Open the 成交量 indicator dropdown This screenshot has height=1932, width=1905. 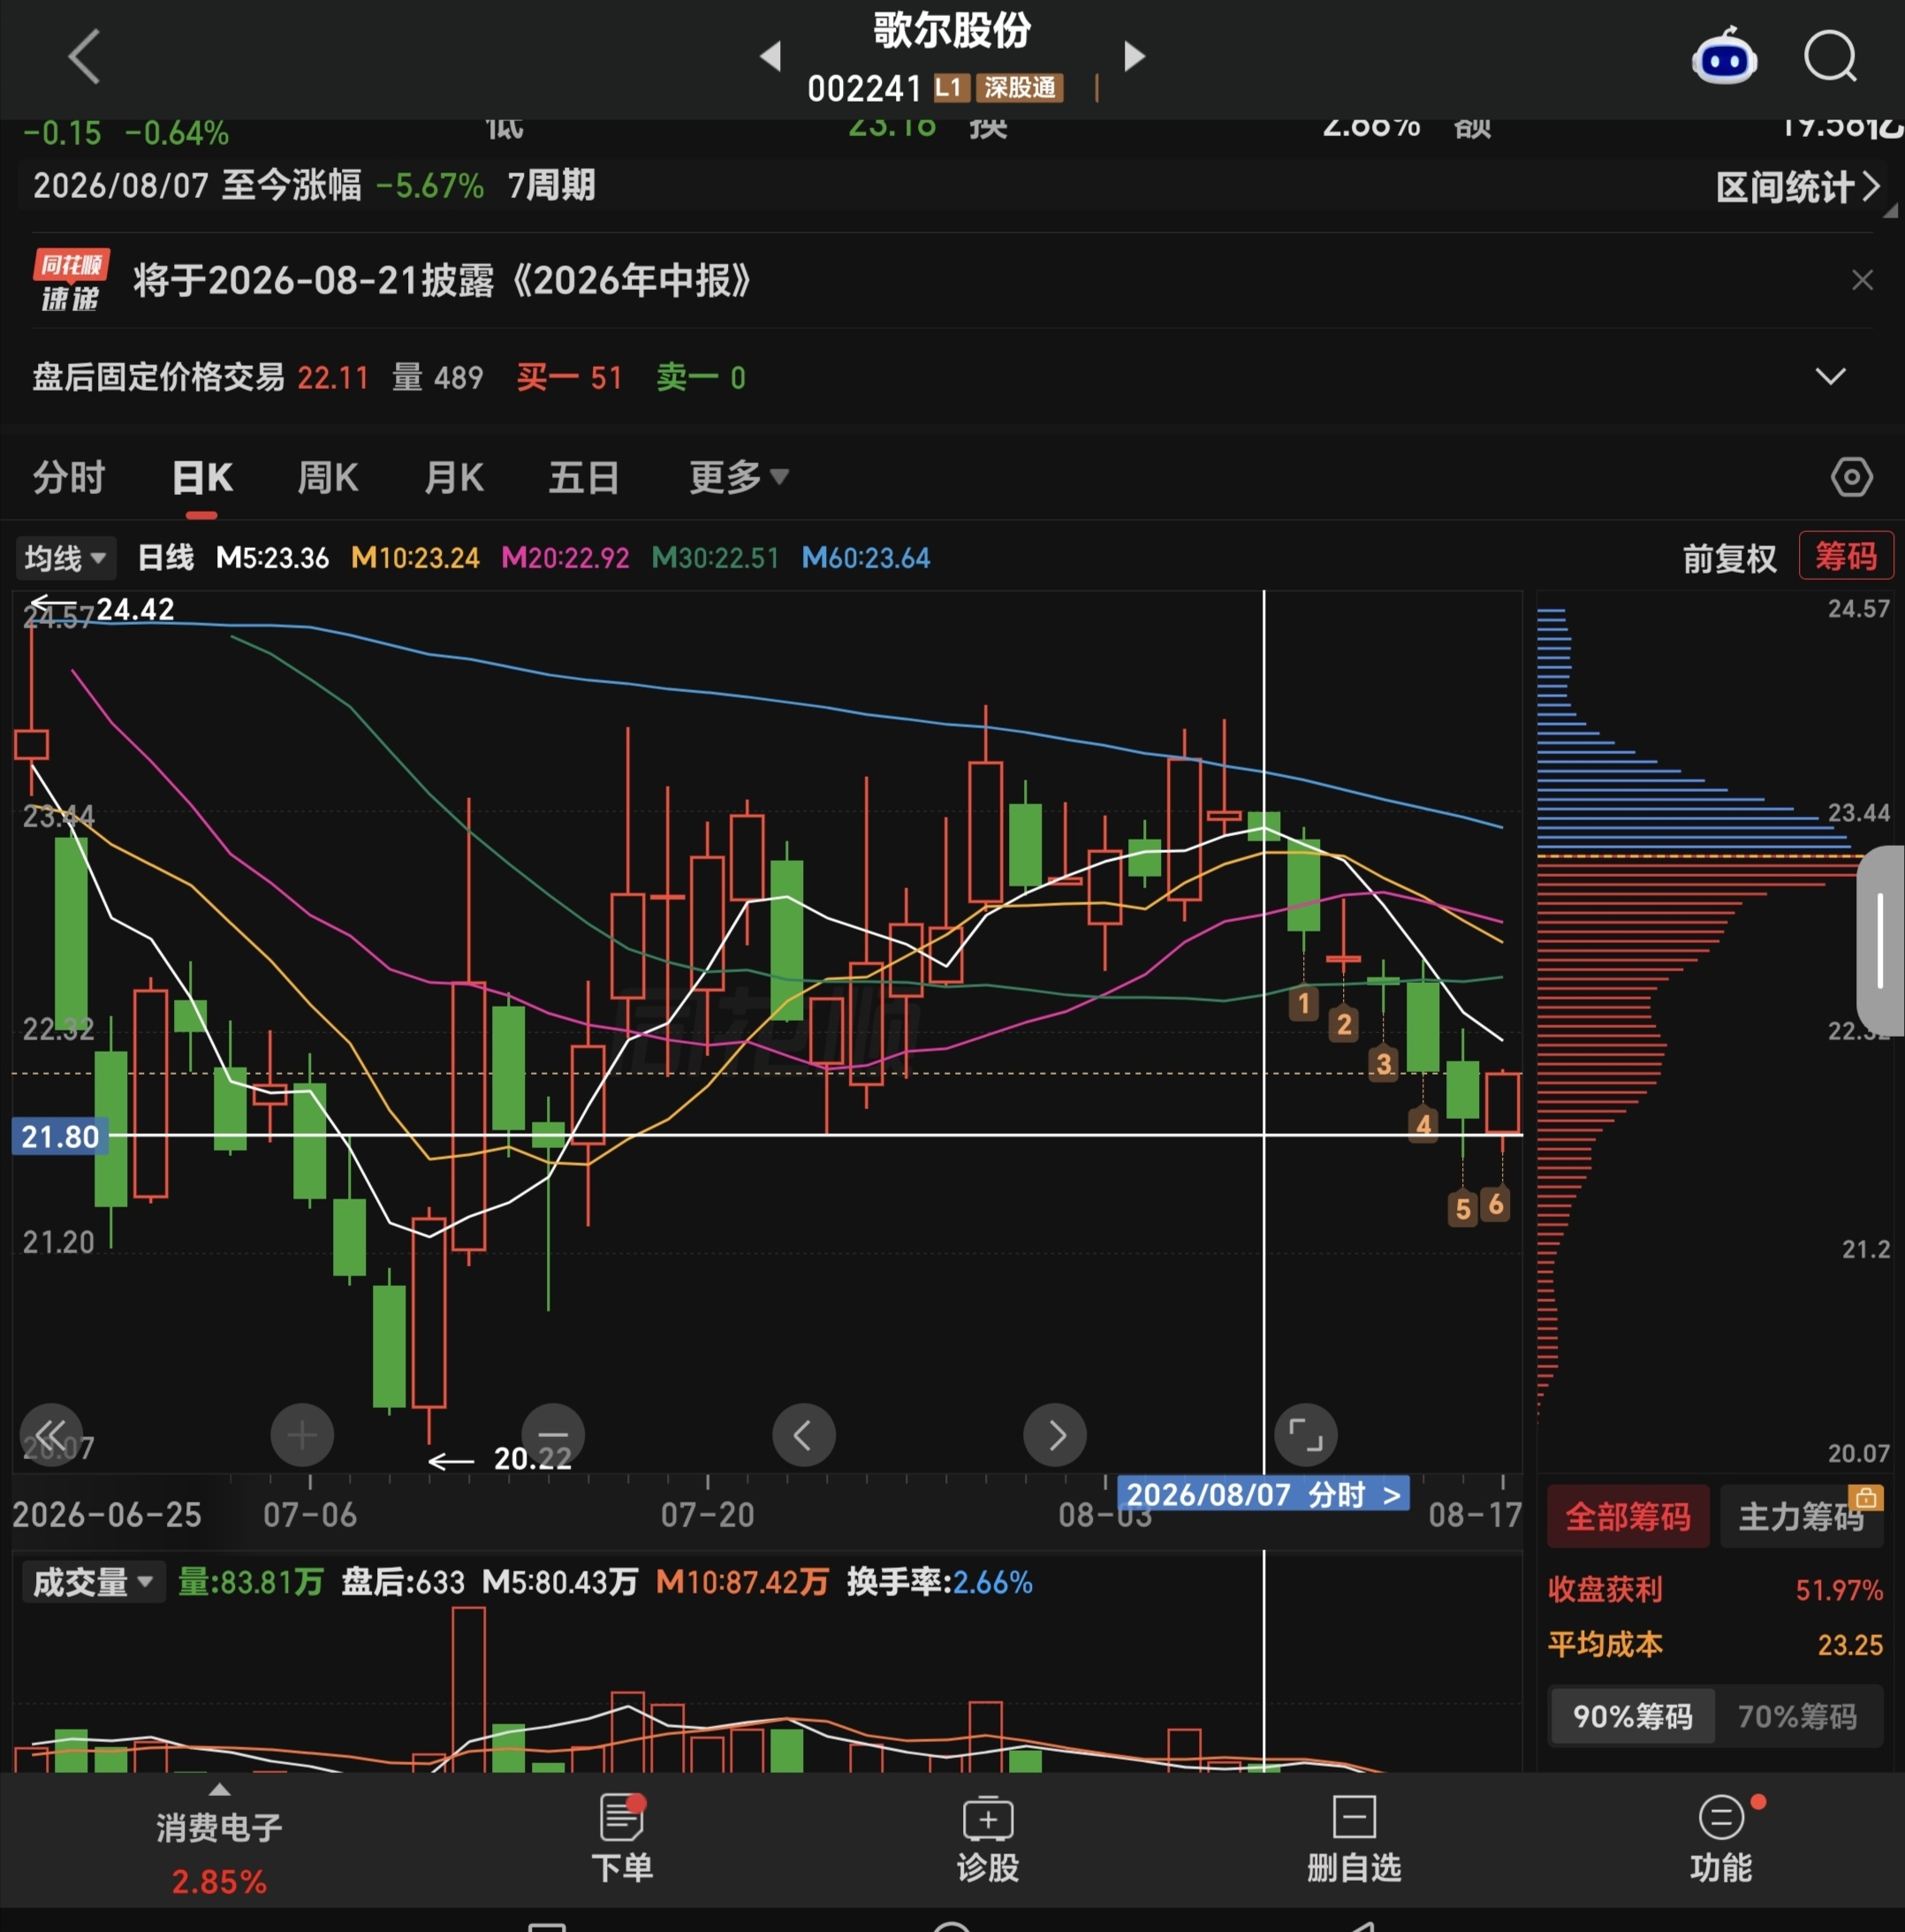(x=92, y=1582)
